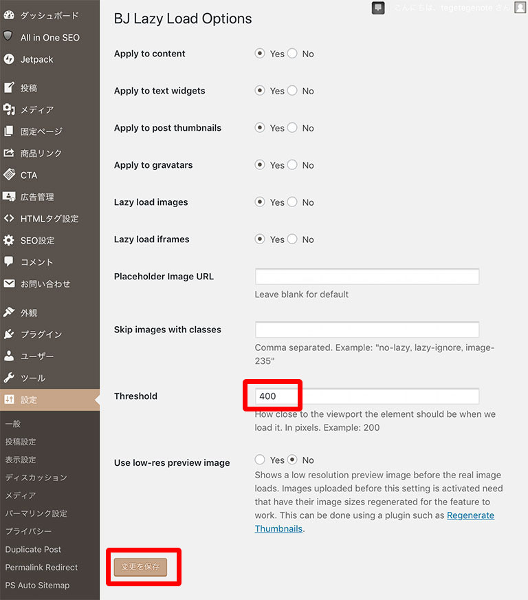The image size is (528, 600).
Task: Open メディア under the 設定 submenu
Action: click(x=21, y=495)
